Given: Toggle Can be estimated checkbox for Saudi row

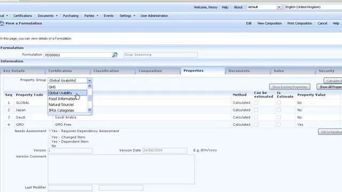Looking at the screenshot, I should pyautogui.click(x=256, y=117).
